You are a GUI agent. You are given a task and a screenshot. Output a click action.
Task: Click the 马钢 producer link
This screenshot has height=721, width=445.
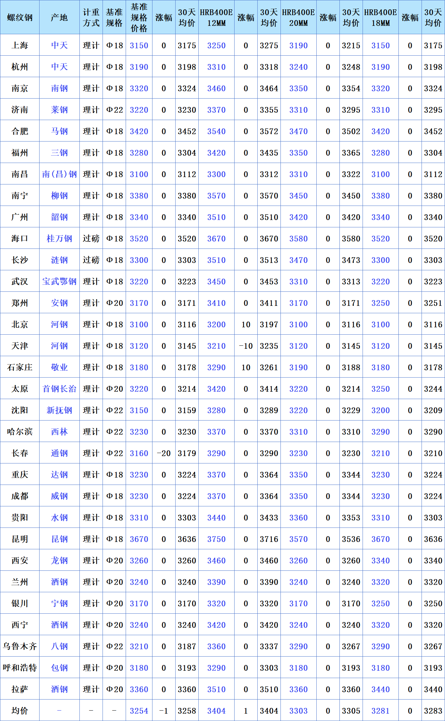[x=59, y=131]
